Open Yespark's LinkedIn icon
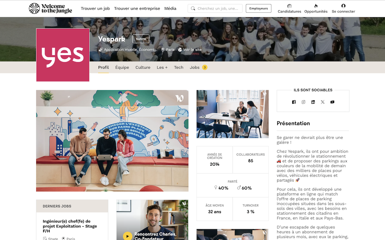The image size is (385, 240). [313, 102]
